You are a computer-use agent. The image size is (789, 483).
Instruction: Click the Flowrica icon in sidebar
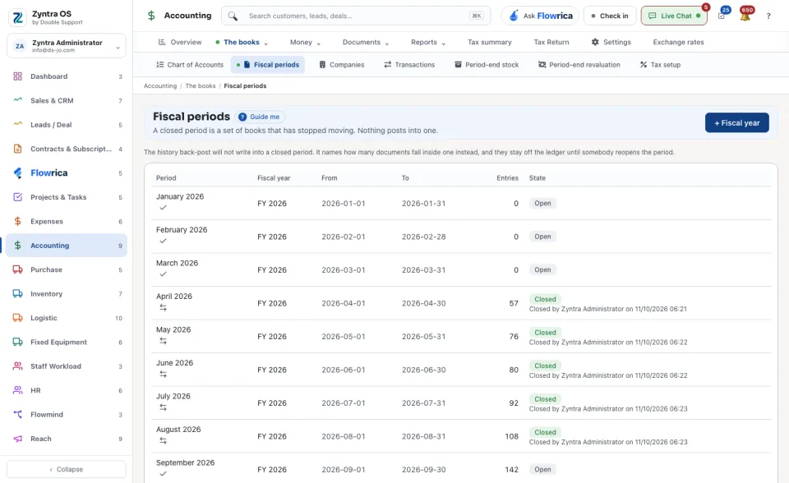click(x=17, y=173)
